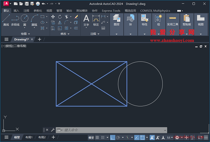This screenshot has width=210, height=142.
Task: Activate the Mirror tool
Action: [x=60, y=22]
